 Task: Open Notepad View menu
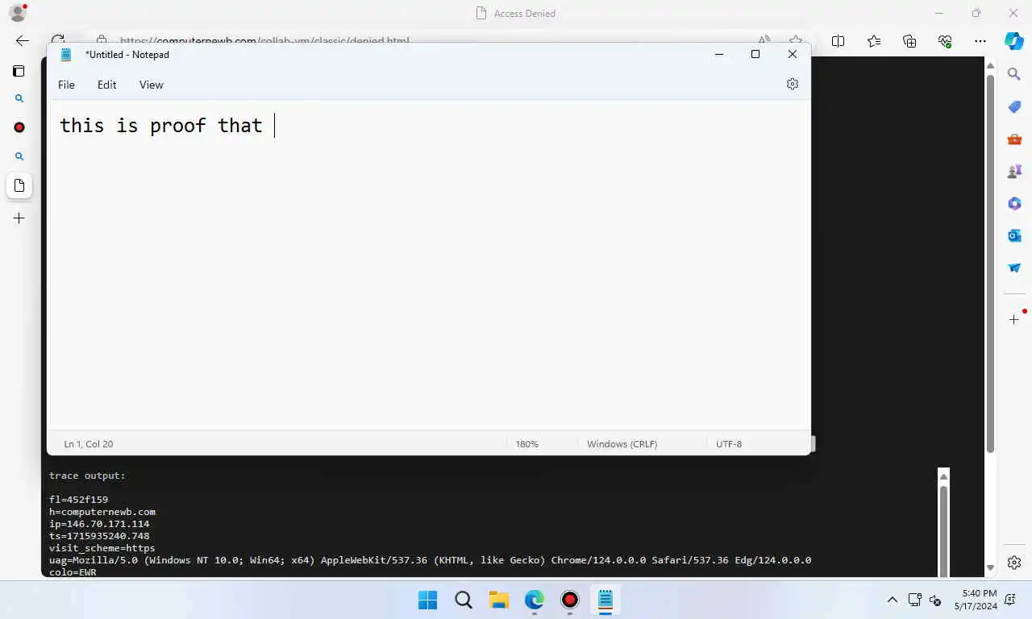[x=151, y=85]
